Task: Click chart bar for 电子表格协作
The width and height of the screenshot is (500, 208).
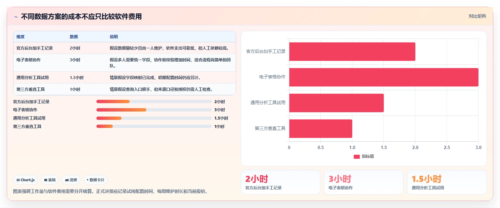Action: pyautogui.click(x=384, y=77)
